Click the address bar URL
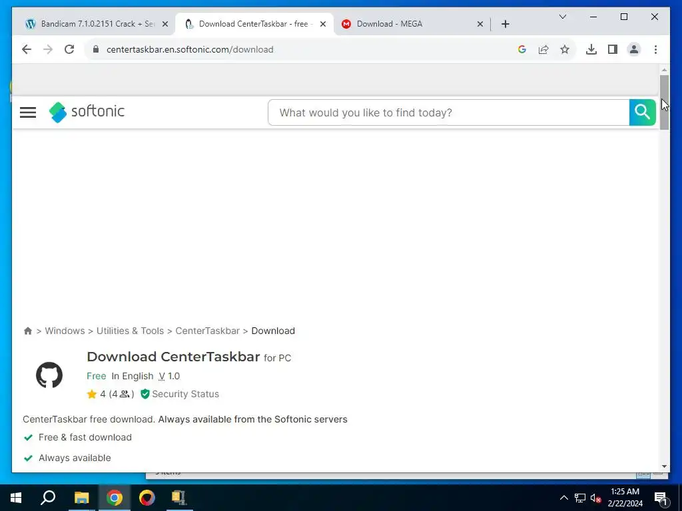The image size is (682, 511). coord(190,49)
